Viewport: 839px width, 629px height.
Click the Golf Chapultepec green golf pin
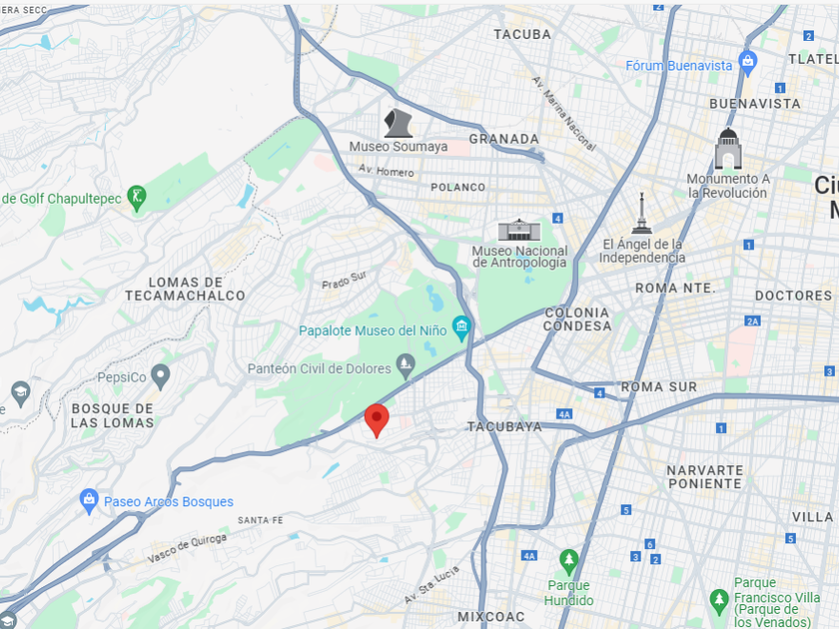(137, 199)
